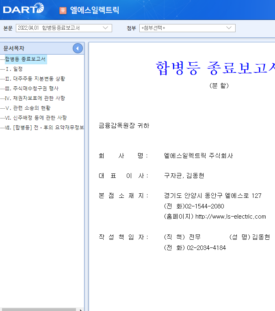Click the 작 성 책 임 자 label
The height and width of the screenshot is (311, 275).
pyautogui.click(x=123, y=237)
